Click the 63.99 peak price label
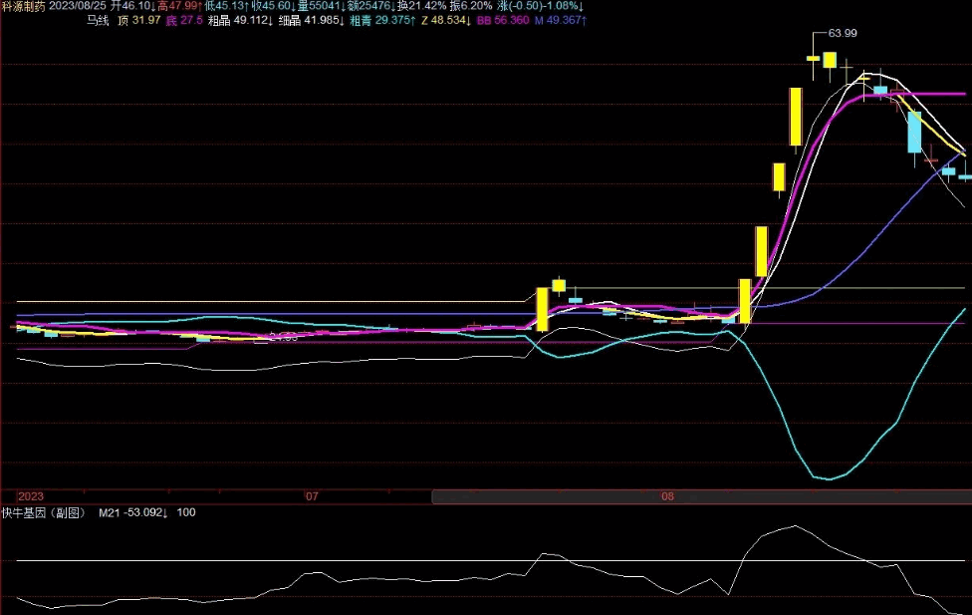 pos(843,34)
